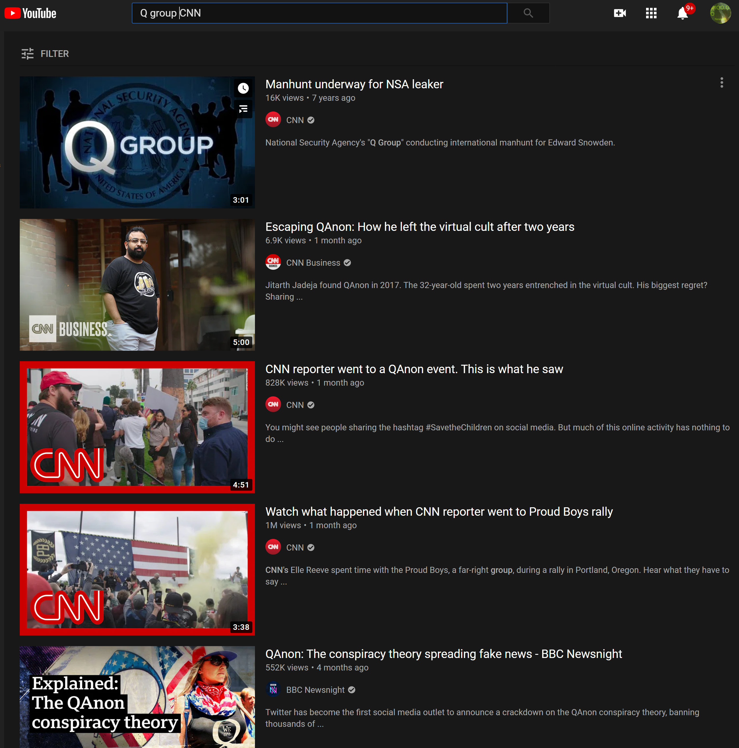Image resolution: width=739 pixels, height=748 pixels.
Task: Click the YouTube logo to go home
Action: coord(30,13)
